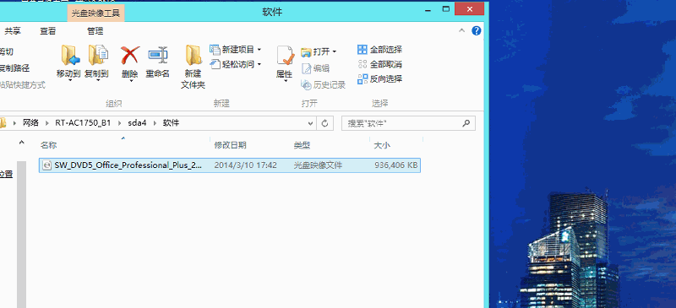Screen dimensions: 676x308
Task: Click 网络 in the address bar
Action: point(30,122)
